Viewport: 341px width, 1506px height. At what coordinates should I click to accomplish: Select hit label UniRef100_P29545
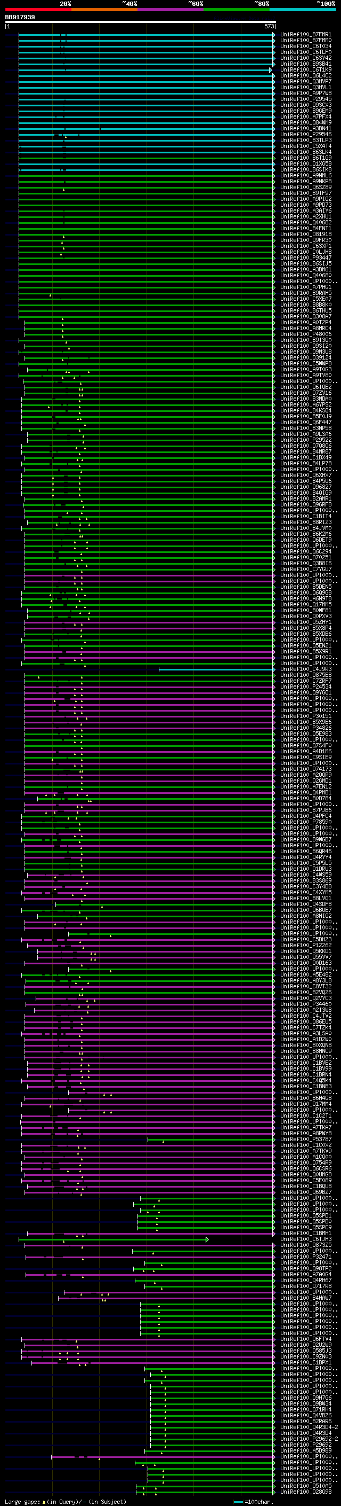[306, 99]
